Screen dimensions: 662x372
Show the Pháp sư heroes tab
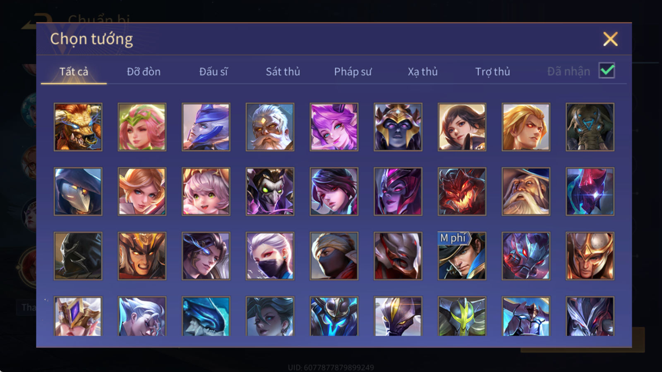[353, 72]
